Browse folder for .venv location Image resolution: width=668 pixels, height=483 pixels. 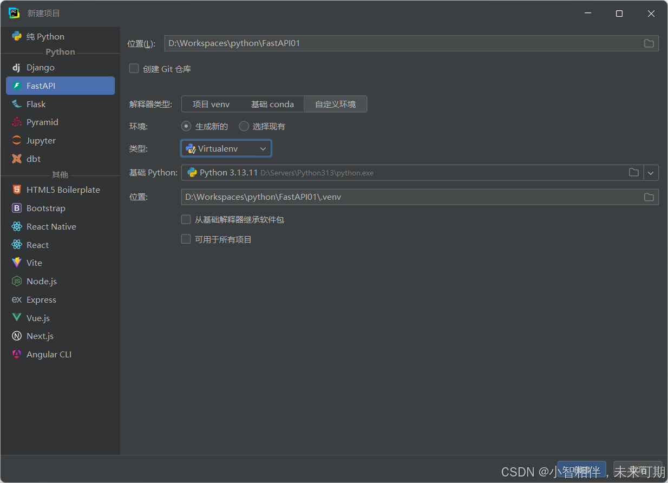[x=649, y=197]
